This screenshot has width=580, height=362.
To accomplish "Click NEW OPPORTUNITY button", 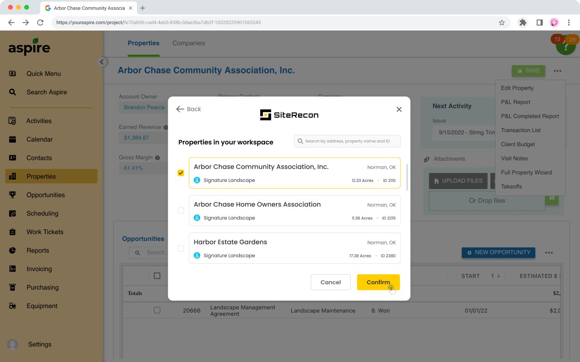I will click(498, 252).
